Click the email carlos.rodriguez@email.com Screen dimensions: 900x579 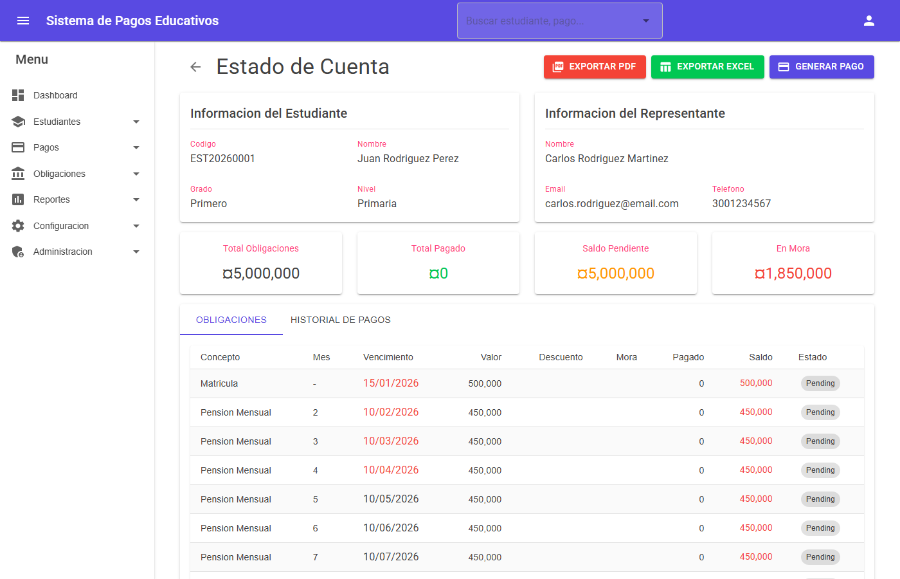pyautogui.click(x=612, y=203)
